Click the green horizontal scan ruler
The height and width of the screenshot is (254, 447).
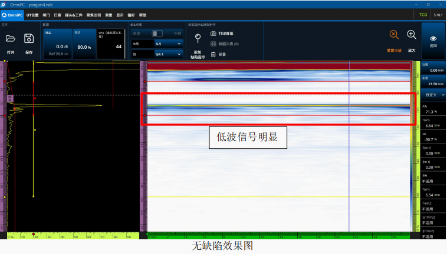tap(278, 236)
